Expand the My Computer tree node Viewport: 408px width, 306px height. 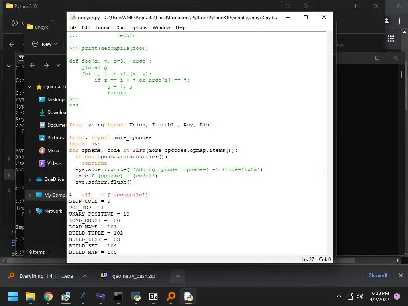click(29, 195)
